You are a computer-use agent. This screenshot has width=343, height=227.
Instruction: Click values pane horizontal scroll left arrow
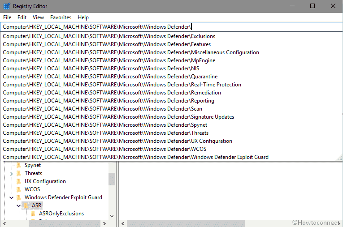pos(123,224)
